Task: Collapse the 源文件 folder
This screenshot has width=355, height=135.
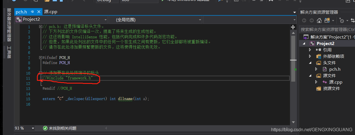Action: pos(310,76)
